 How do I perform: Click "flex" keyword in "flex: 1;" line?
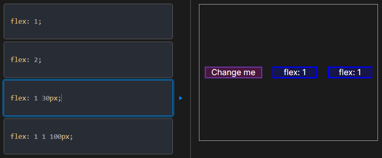[18, 21]
